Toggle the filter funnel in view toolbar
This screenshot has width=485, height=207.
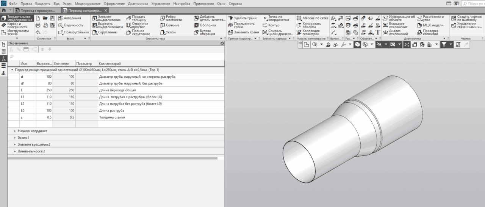[444, 44]
